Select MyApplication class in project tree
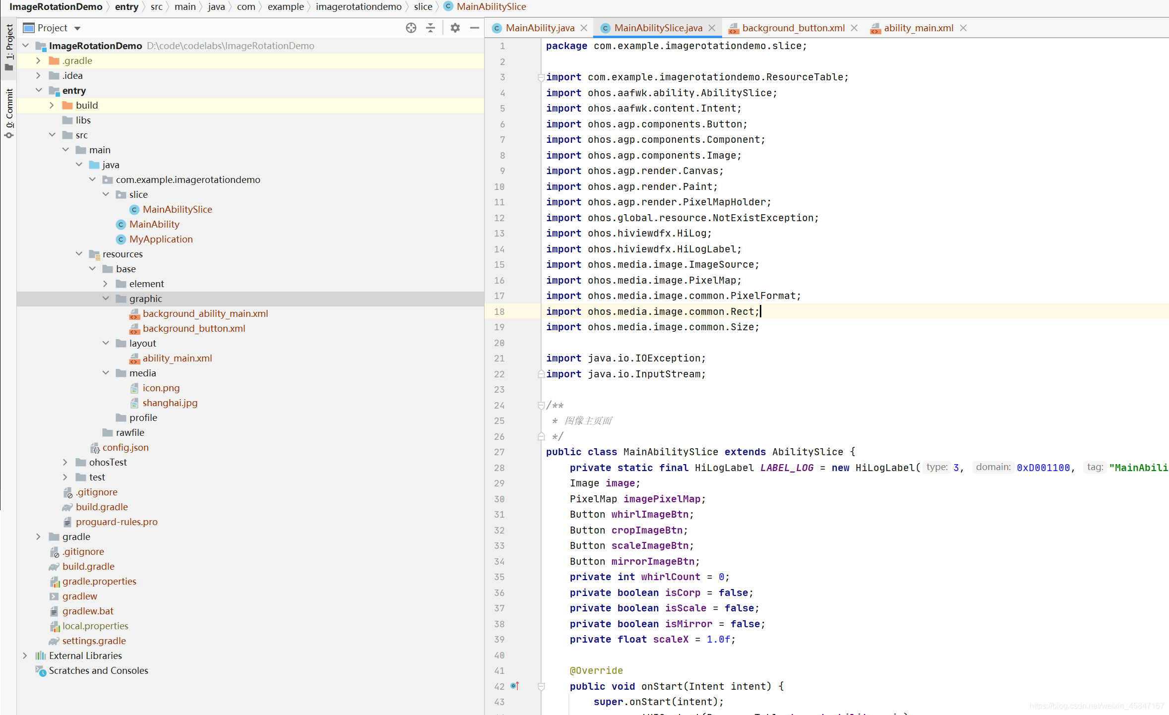1169x715 pixels. click(161, 239)
